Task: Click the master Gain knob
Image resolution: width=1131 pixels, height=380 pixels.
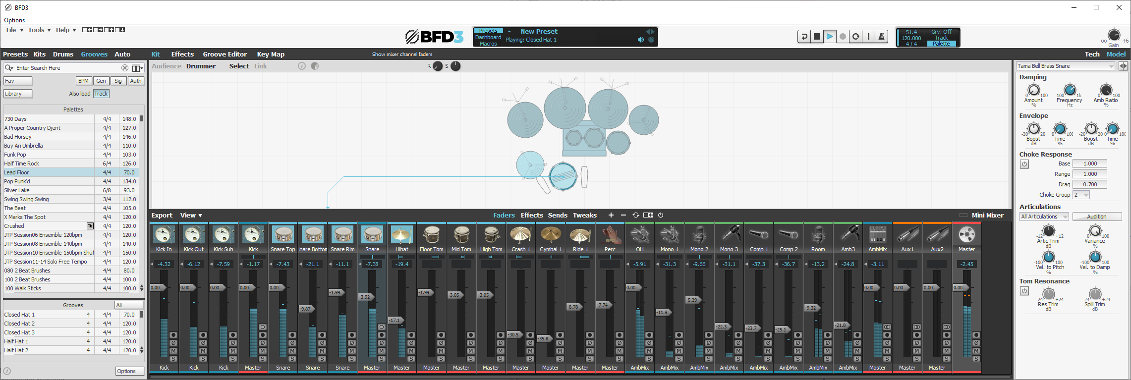Action: 1114,35
